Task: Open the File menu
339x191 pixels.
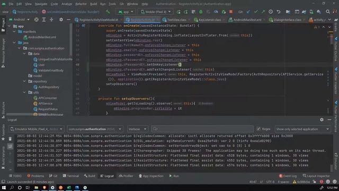Action: click(x=11, y=4)
